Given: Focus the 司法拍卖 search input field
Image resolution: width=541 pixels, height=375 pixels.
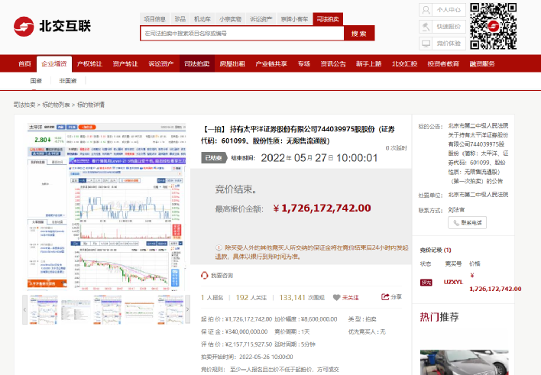Looking at the screenshot, I should [x=242, y=34].
